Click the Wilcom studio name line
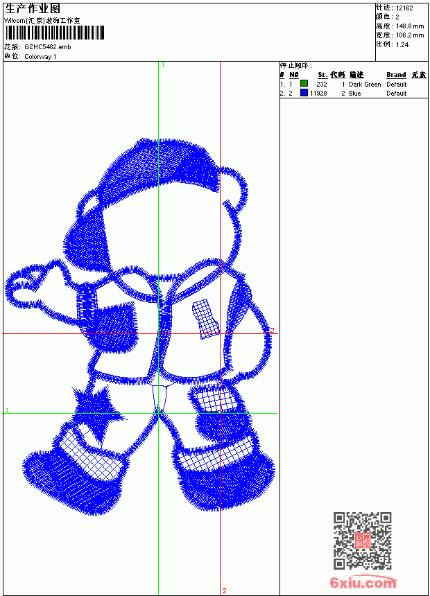This screenshot has width=430, height=596. pos(42,21)
